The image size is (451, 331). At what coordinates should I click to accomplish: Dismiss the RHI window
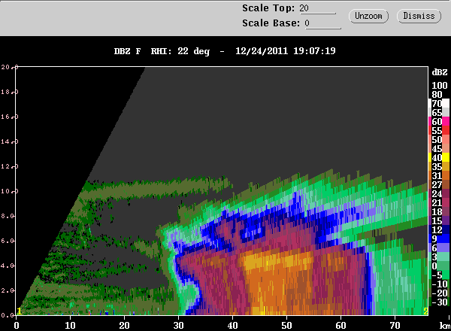point(419,16)
